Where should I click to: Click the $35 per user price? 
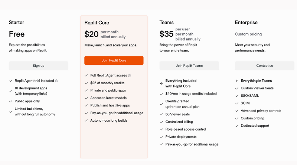point(167,34)
